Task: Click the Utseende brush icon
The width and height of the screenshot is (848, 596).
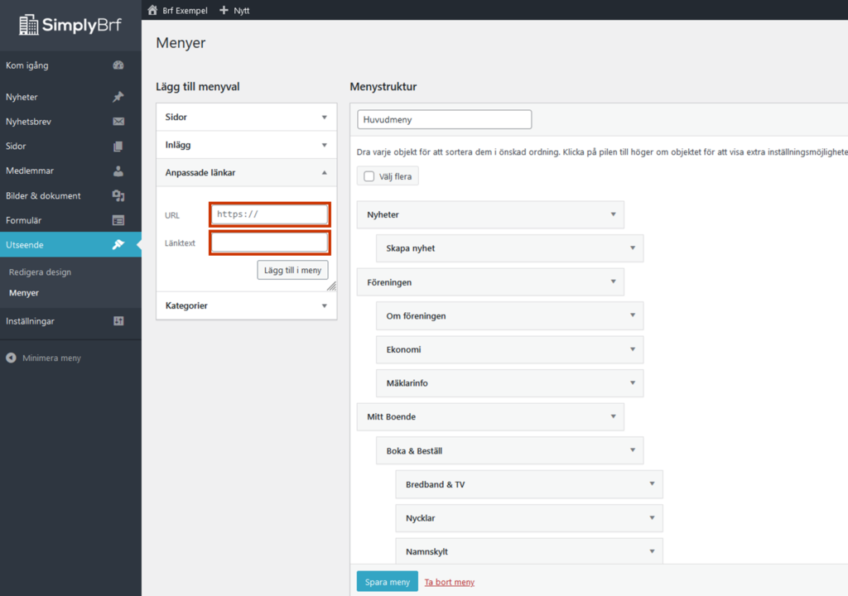Action: [x=118, y=244]
